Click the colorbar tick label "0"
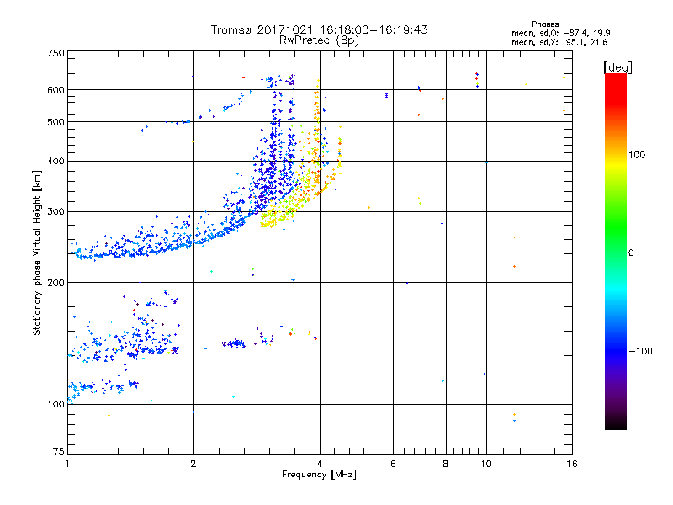The image size is (673, 505). pyautogui.click(x=631, y=252)
